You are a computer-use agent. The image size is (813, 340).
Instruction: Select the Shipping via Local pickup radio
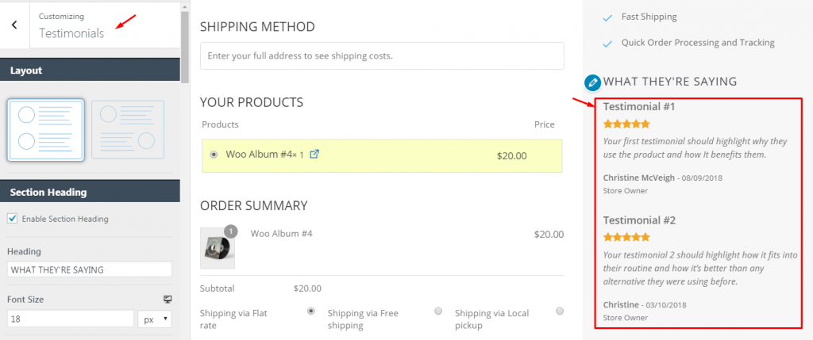[x=560, y=311]
